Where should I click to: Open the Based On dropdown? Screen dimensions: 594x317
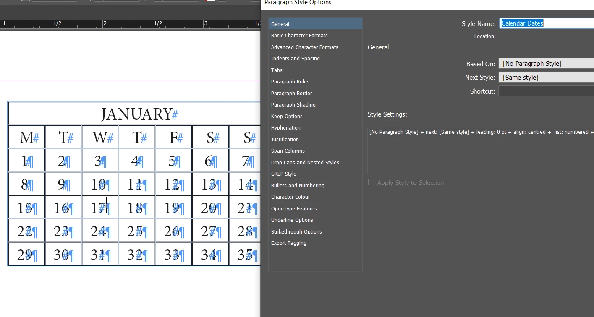pyautogui.click(x=546, y=64)
